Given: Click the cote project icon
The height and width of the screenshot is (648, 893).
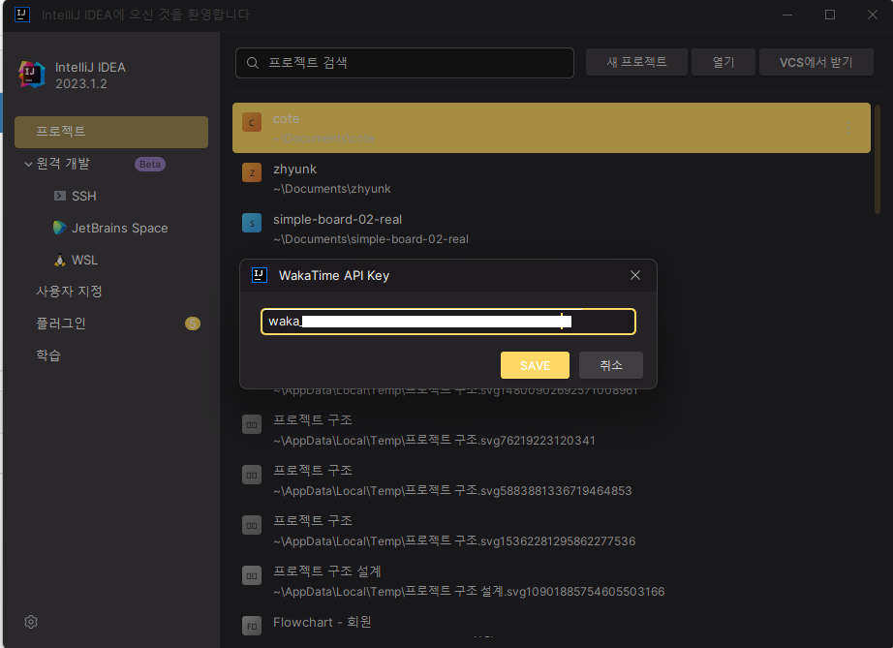Looking at the screenshot, I should [252, 122].
